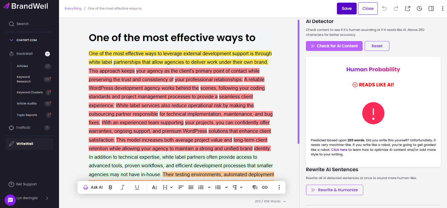Go to the Everything breadcrumb

(x=73, y=9)
